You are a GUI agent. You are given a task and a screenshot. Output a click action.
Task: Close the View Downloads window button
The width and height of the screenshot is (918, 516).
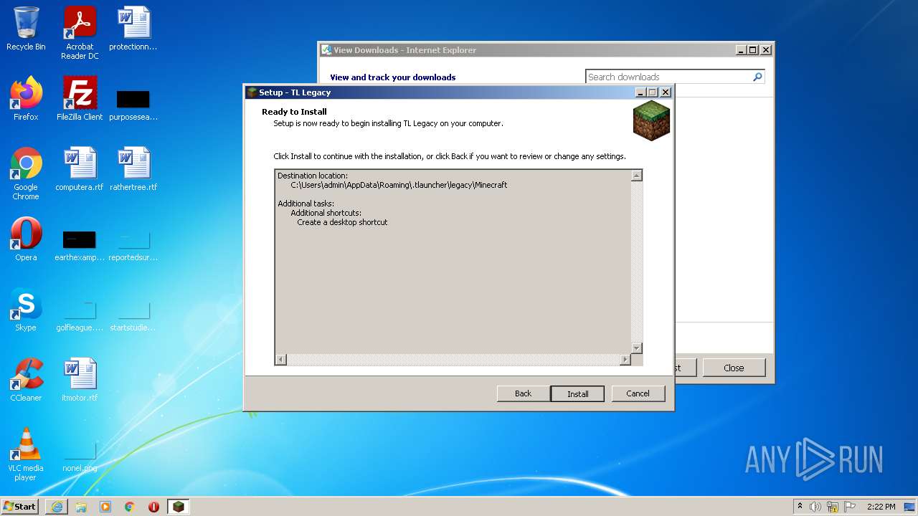point(734,368)
